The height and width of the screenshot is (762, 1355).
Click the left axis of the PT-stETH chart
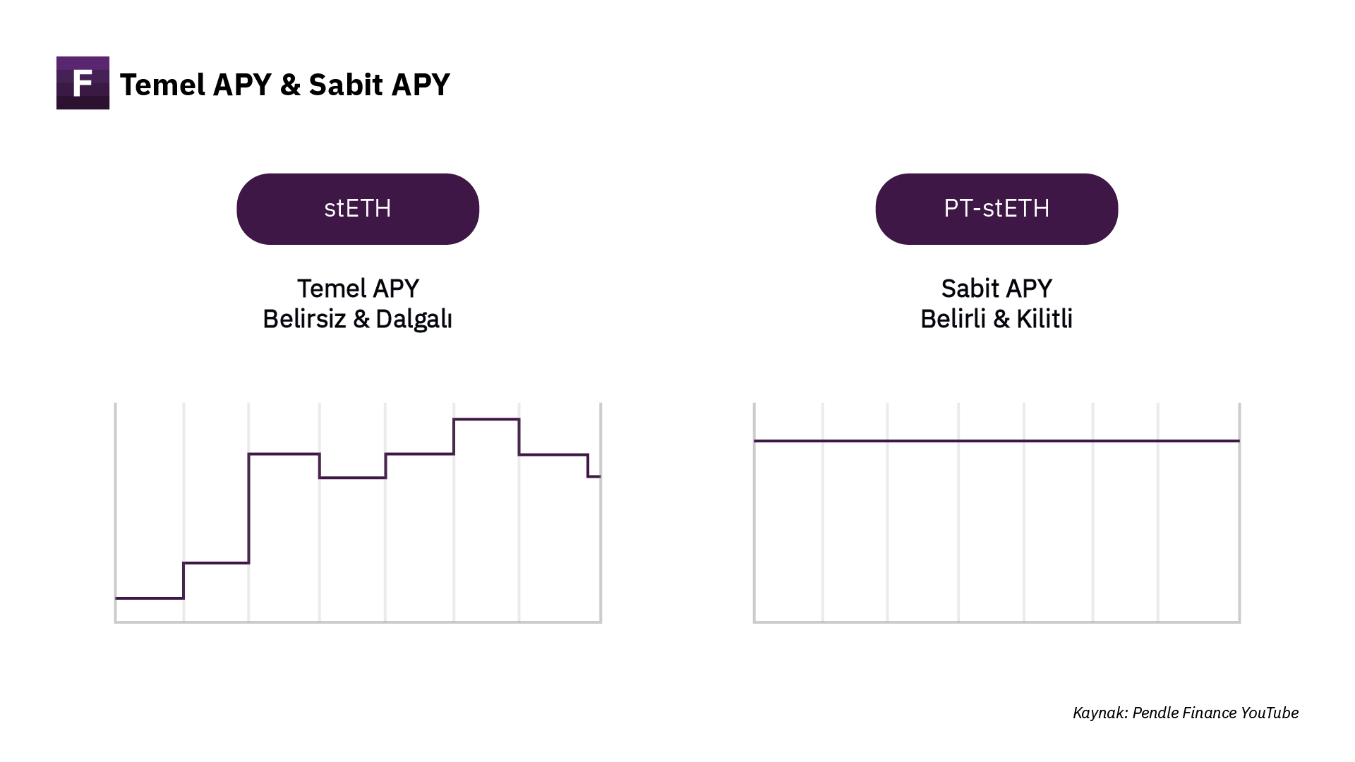pyautogui.click(x=754, y=513)
